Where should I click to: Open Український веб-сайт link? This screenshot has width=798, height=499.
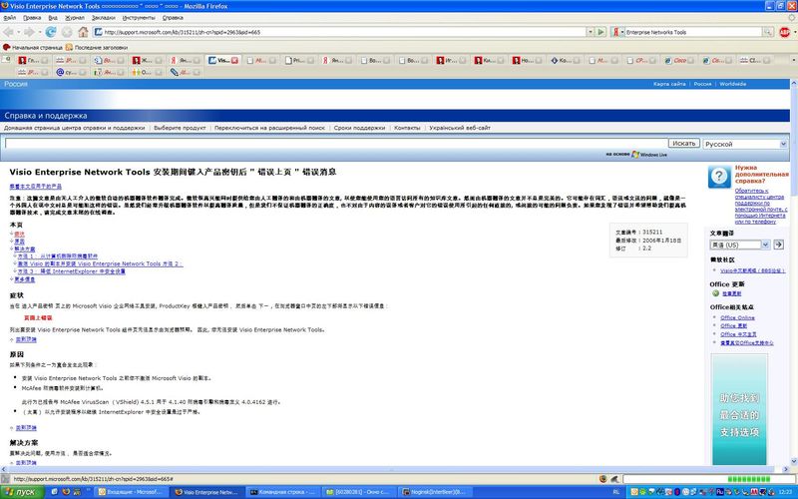(460, 128)
